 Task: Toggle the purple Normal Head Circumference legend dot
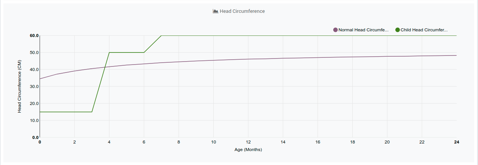pos(335,30)
